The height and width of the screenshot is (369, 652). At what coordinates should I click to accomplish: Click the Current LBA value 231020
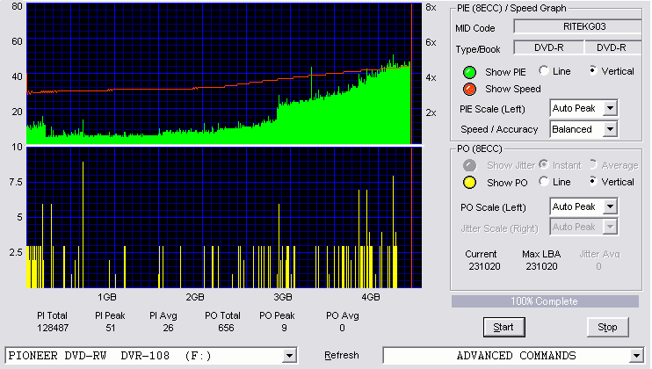[484, 266]
